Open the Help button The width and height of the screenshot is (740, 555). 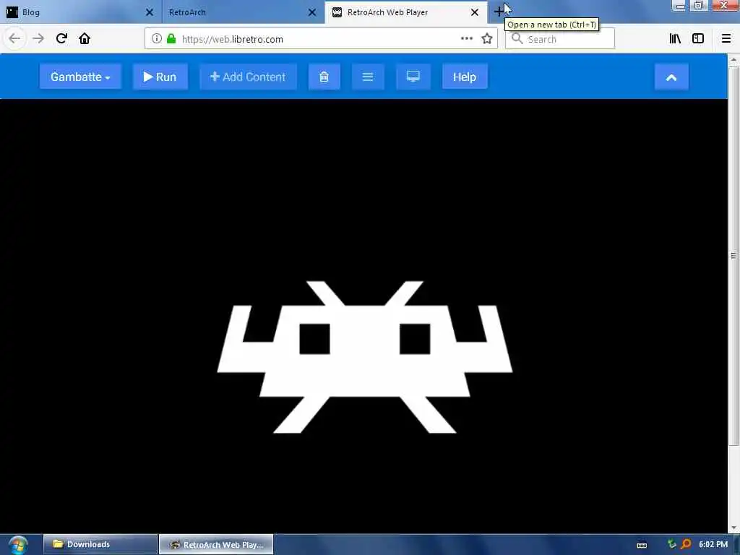click(465, 77)
